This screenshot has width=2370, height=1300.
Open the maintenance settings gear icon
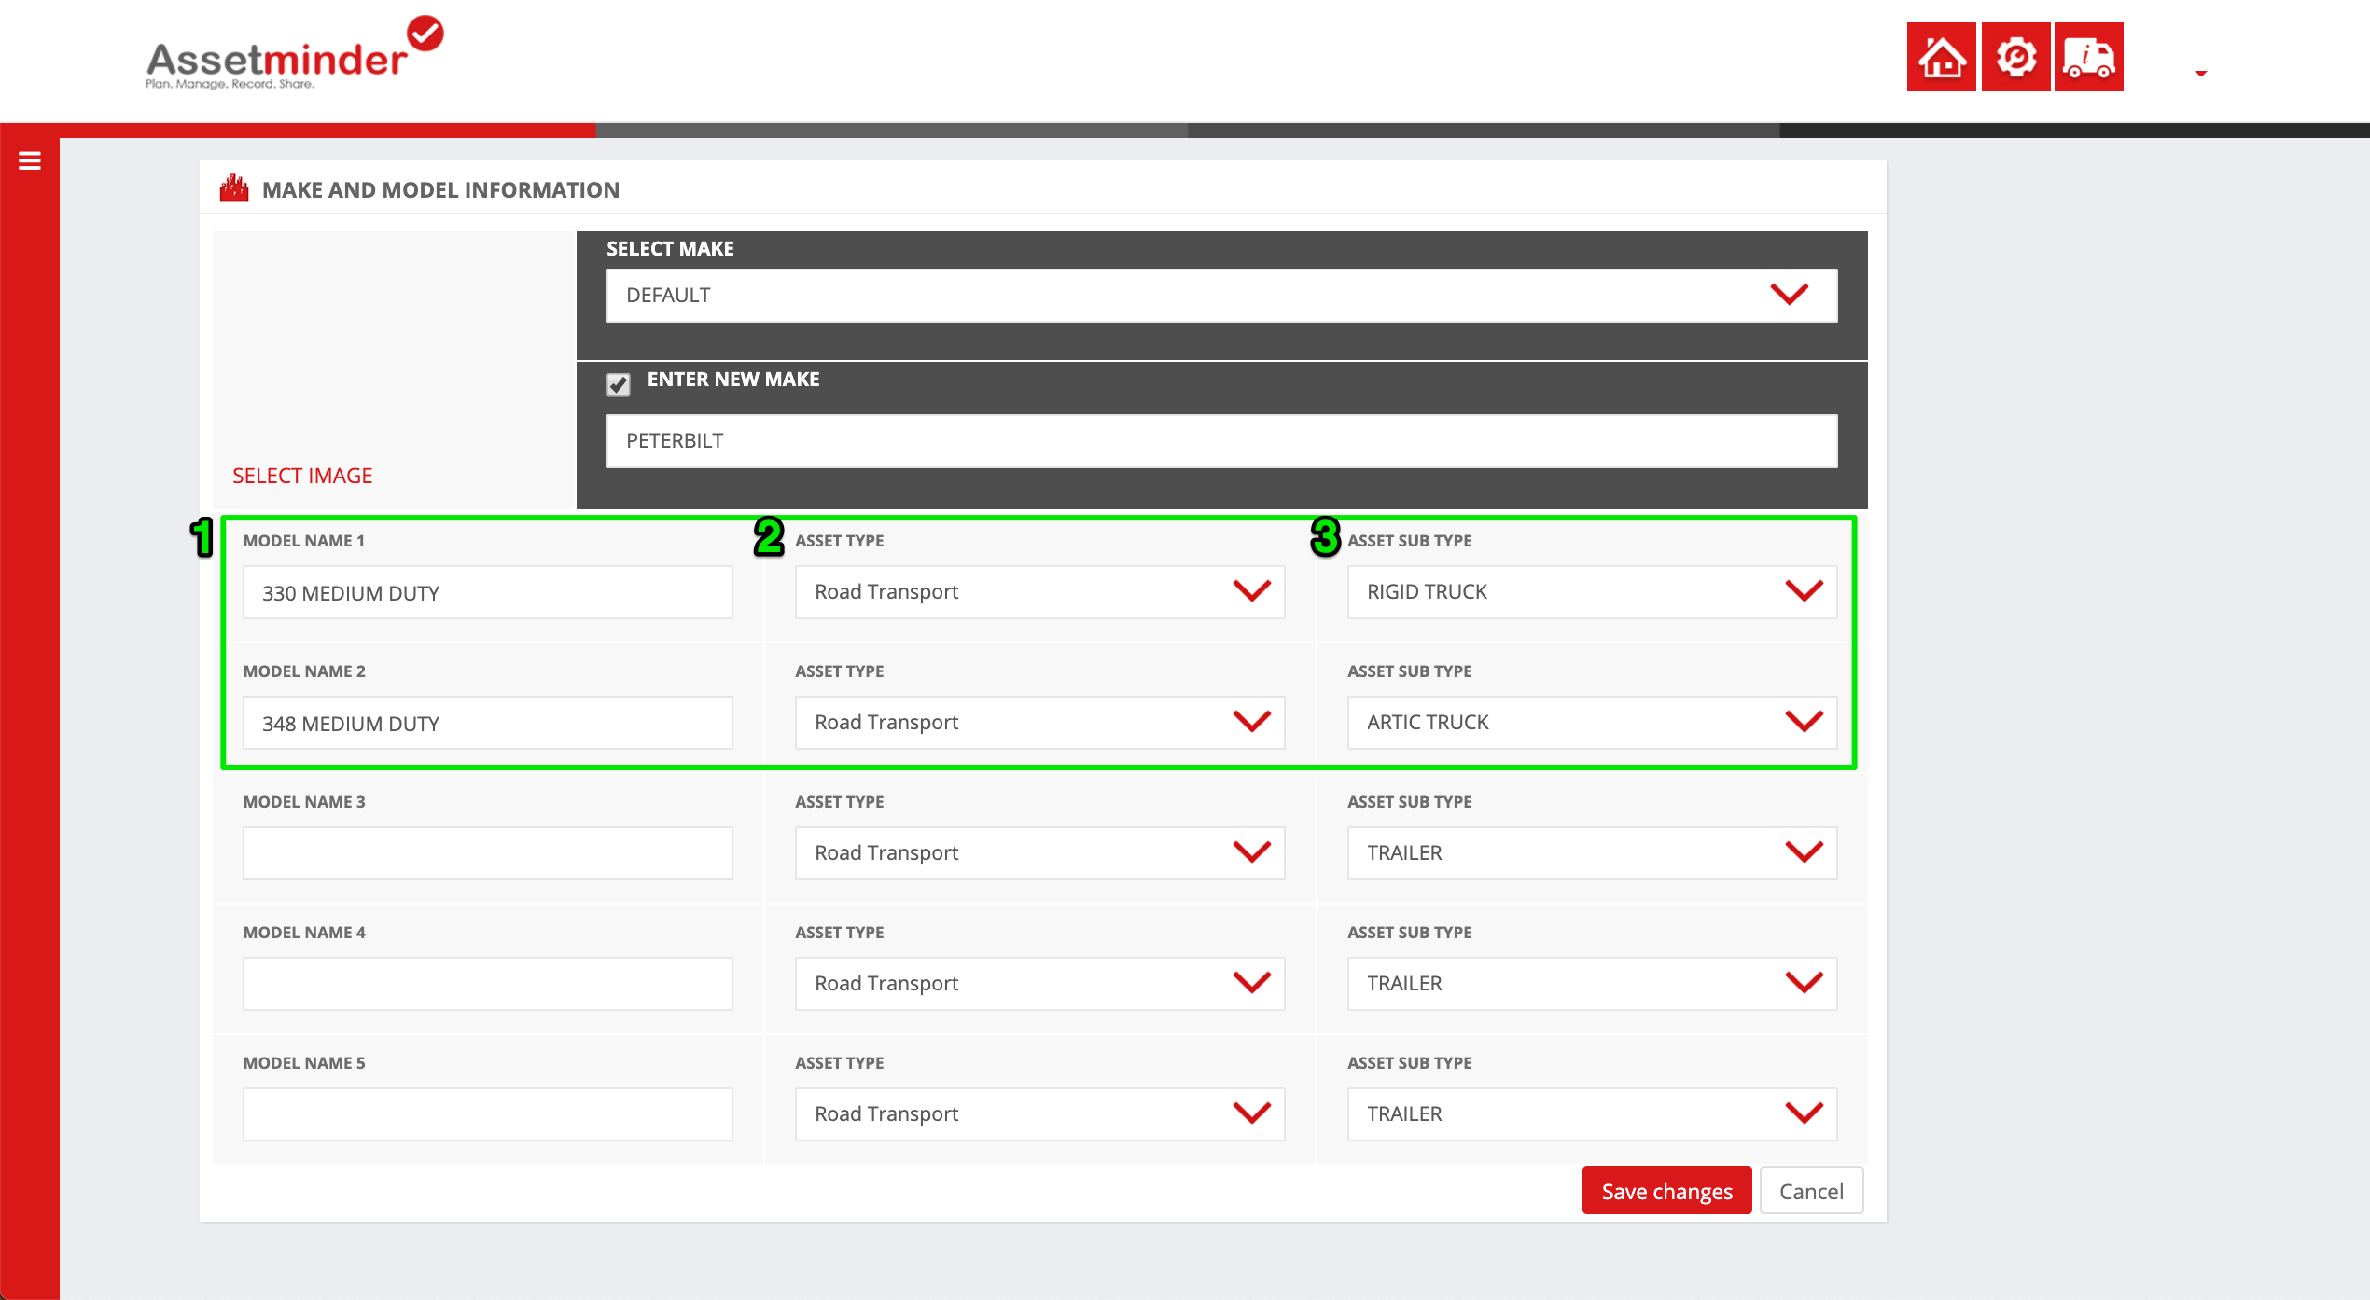(2015, 57)
